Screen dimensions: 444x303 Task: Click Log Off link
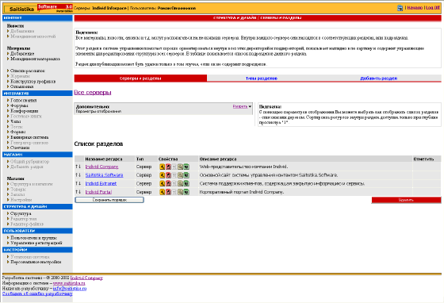coord(433,8)
